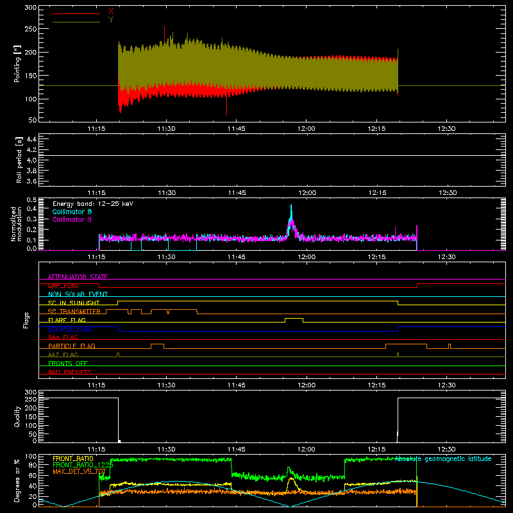Click the SAA_FLAG label
Image resolution: width=513 pixels, height=513 pixels.
pyautogui.click(x=63, y=337)
